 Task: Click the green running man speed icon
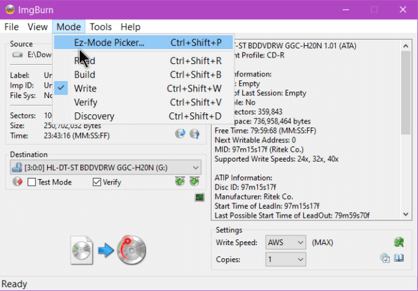point(399,242)
